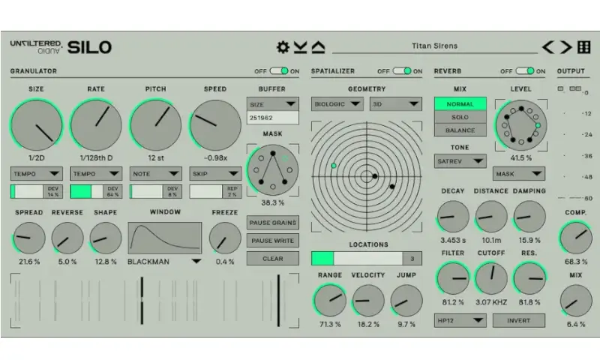
Task: Select Solo reverb mix mode
Action: [x=460, y=117]
